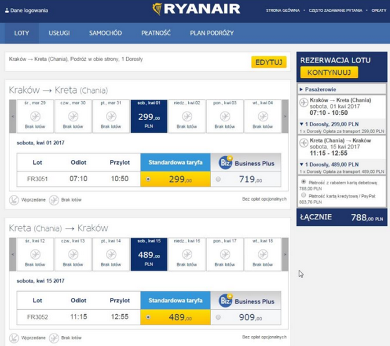
Task: Select 909,00 Business Plus fare for FR3052
Action: (x=218, y=317)
